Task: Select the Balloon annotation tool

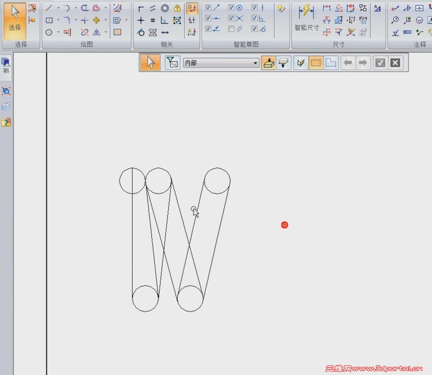Action: (395, 20)
